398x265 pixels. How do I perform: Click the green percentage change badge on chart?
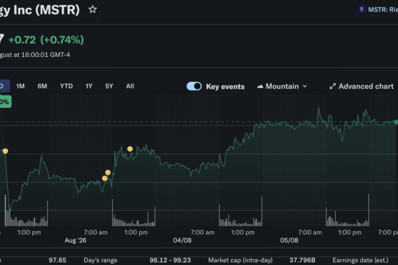point(5,101)
